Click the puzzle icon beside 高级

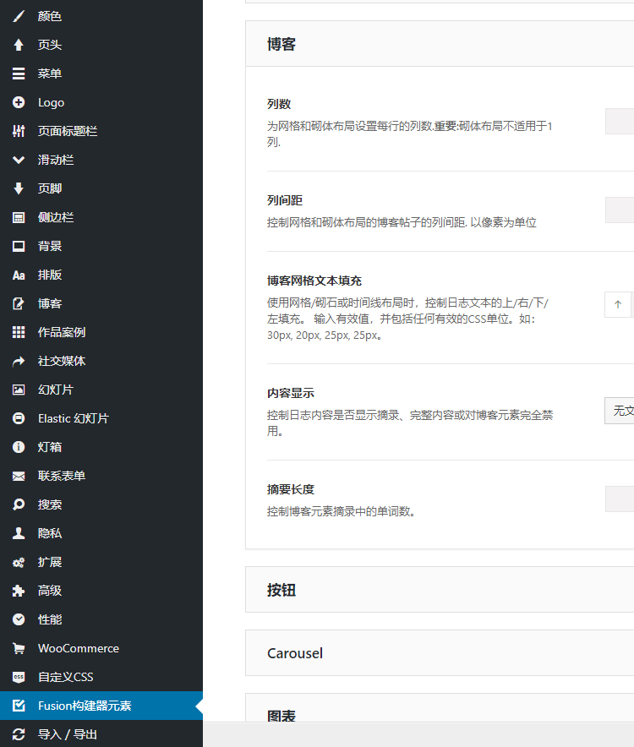19,591
